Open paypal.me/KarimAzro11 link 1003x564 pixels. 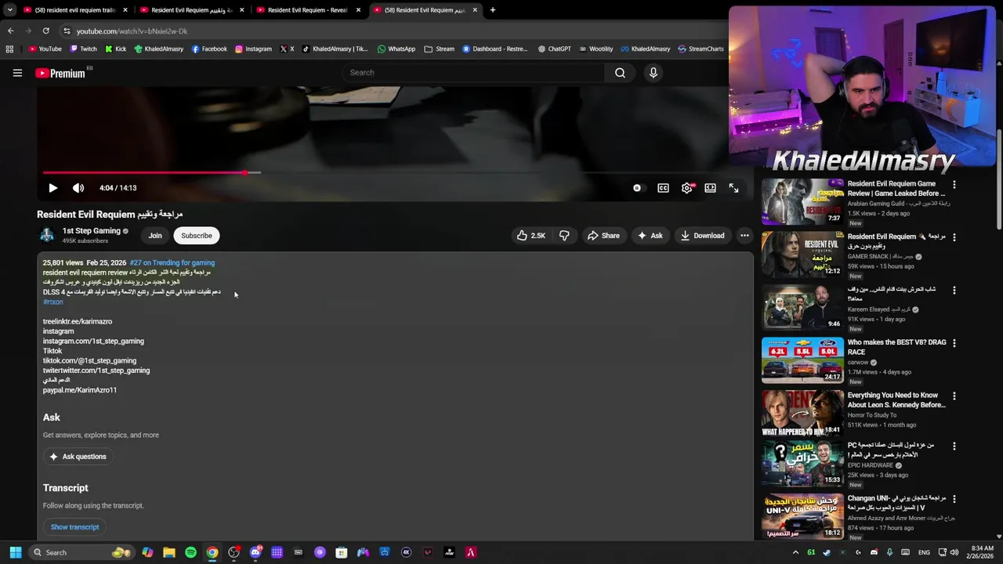coord(80,390)
